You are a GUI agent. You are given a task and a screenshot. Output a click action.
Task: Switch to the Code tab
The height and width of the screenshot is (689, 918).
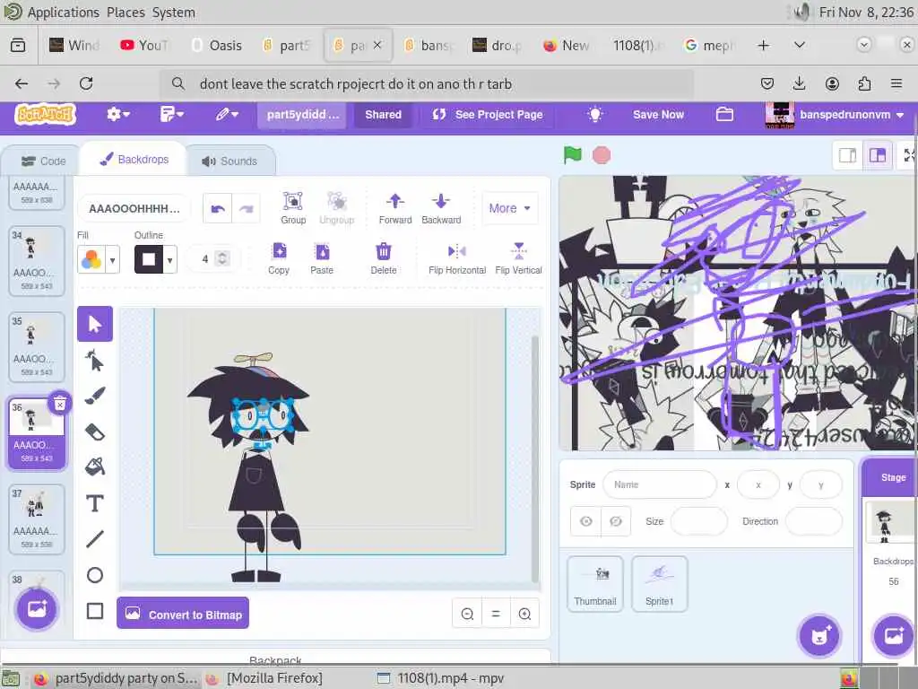point(43,161)
